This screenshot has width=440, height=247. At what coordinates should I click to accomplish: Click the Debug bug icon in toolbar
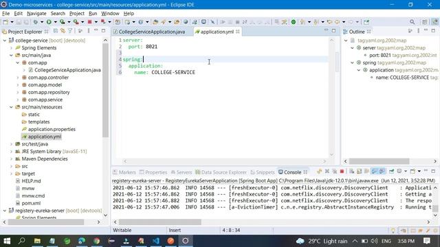click(35, 22)
